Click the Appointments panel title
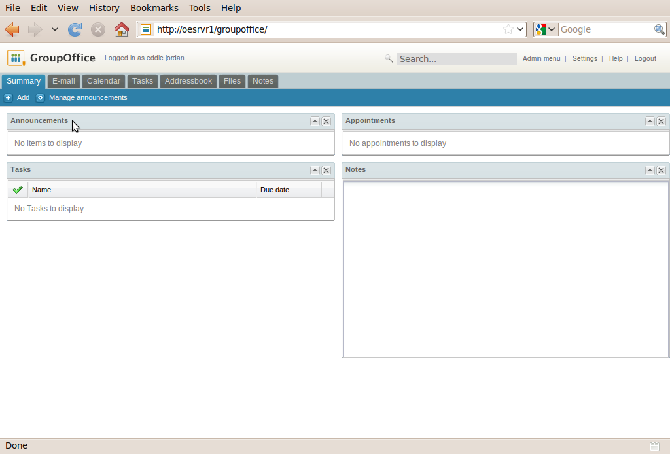 (x=370, y=120)
